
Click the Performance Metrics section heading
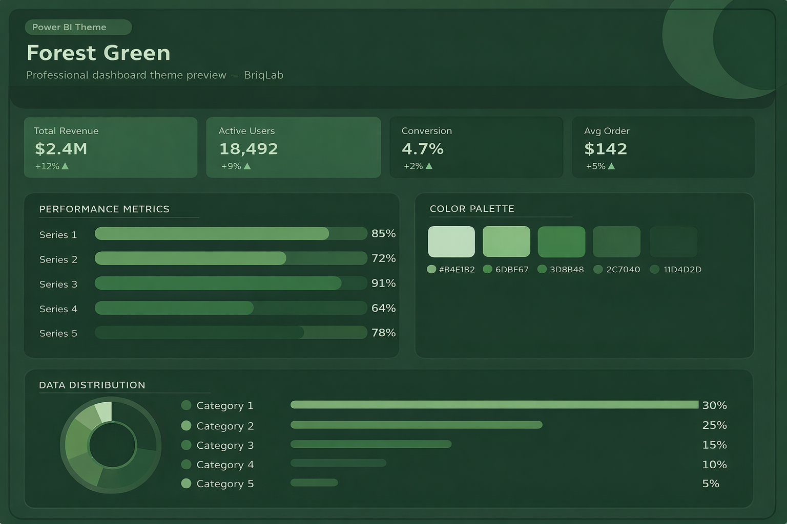coord(104,209)
